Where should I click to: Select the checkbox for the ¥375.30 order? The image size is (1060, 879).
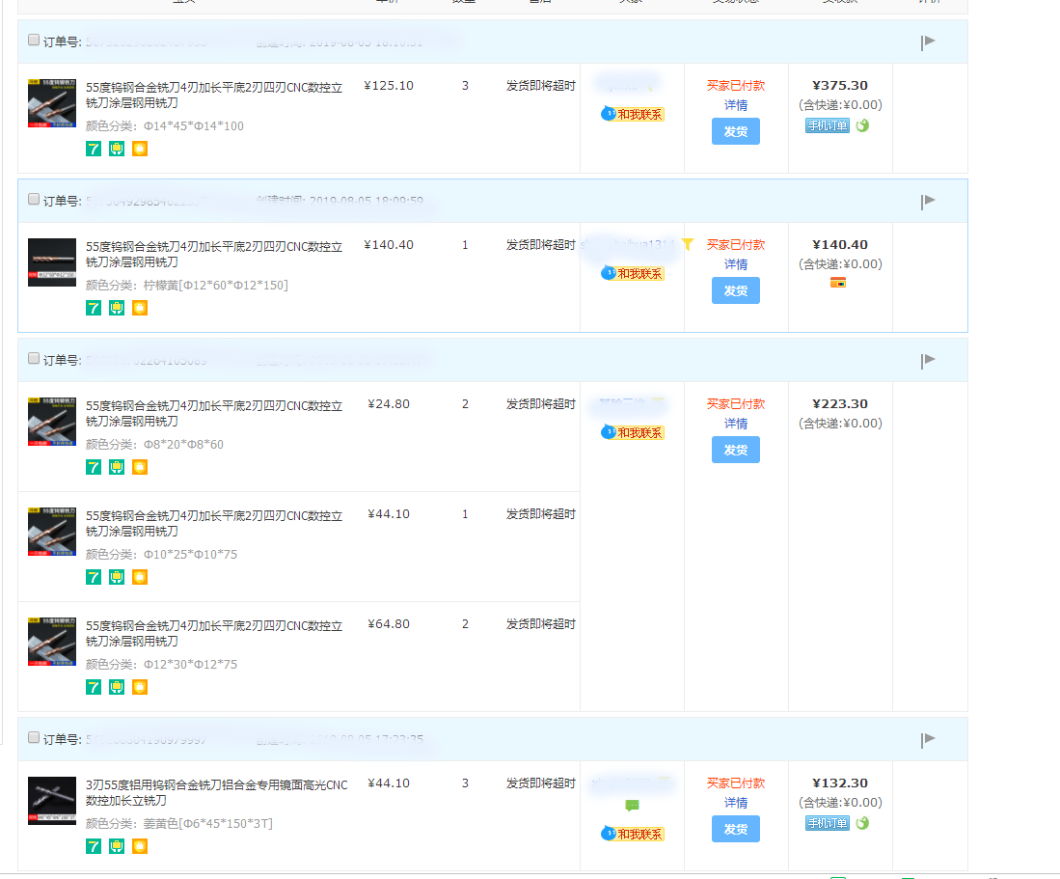[35, 41]
